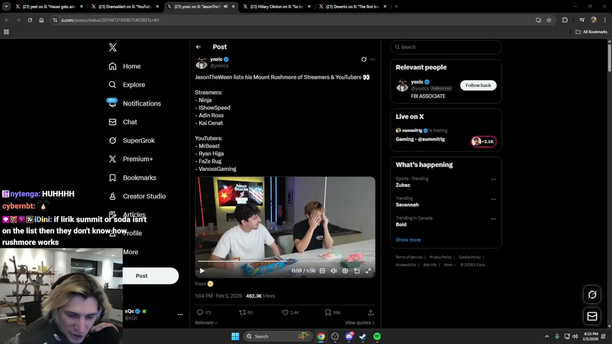Click the Creator Studio icon
The height and width of the screenshot is (344, 612).
coord(112,196)
